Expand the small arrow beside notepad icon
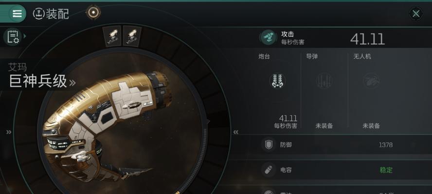The height and width of the screenshot is (194, 432). tap(25, 36)
